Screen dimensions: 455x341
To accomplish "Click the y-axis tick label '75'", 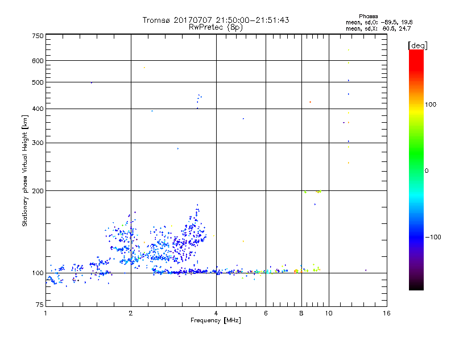I will (40, 305).
